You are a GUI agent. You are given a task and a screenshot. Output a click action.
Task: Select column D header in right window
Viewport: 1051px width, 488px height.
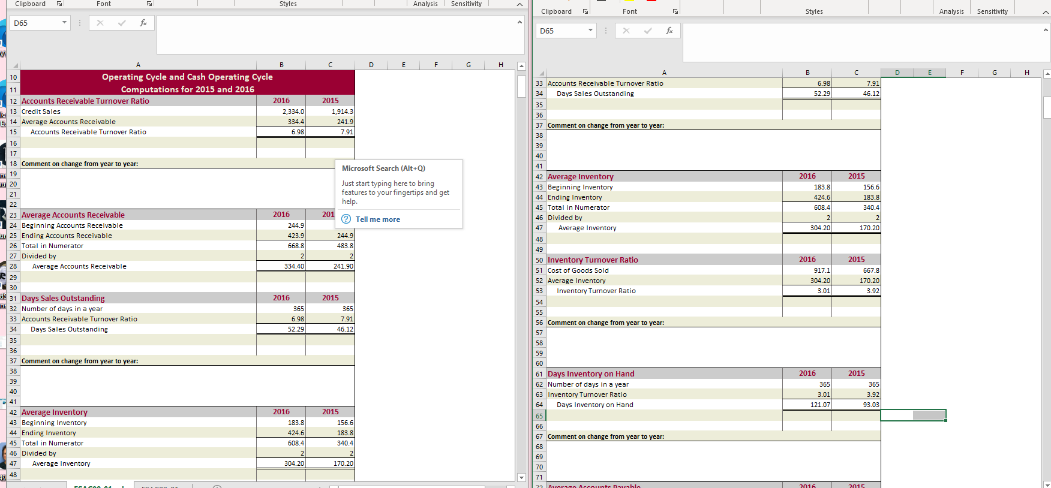tap(897, 73)
